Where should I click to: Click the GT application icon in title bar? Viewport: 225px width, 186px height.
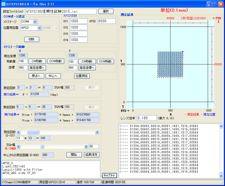pos(3,4)
